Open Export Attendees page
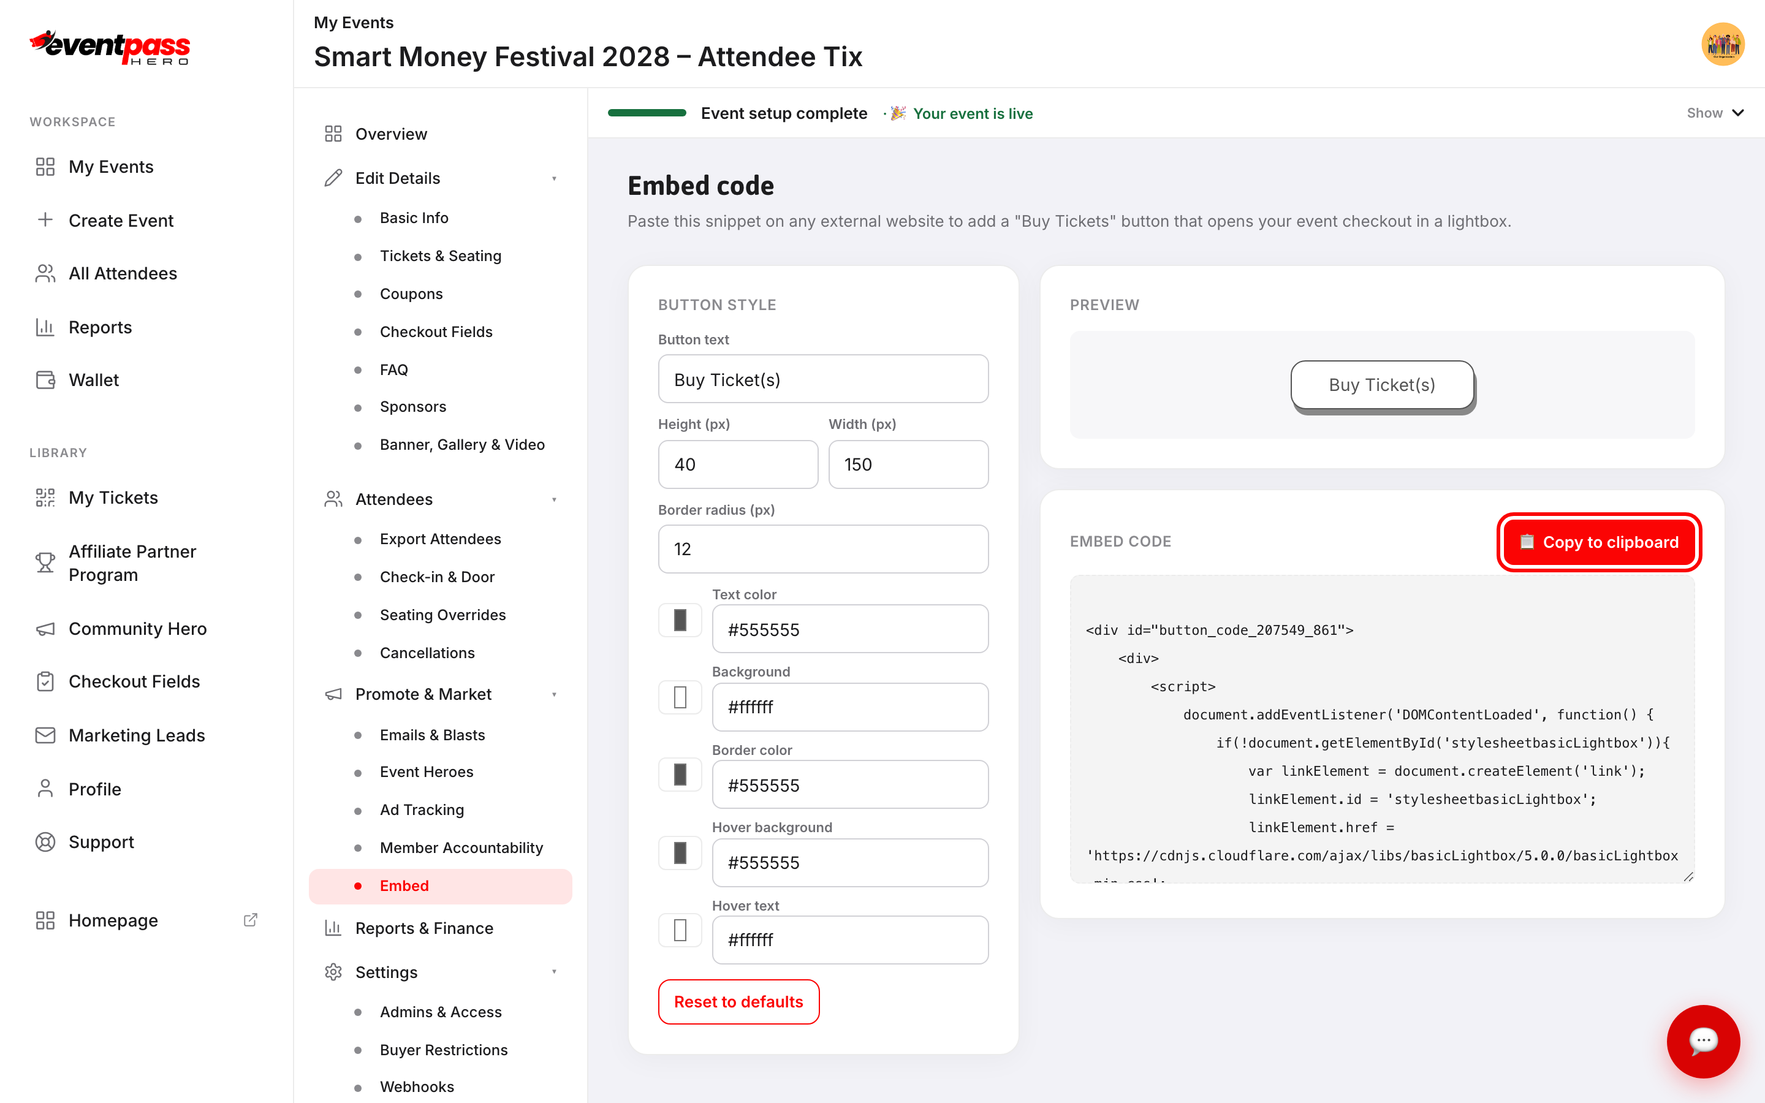Viewport: 1765px width, 1103px height. point(441,539)
